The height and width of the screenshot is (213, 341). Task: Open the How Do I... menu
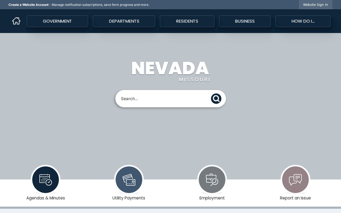(x=303, y=21)
